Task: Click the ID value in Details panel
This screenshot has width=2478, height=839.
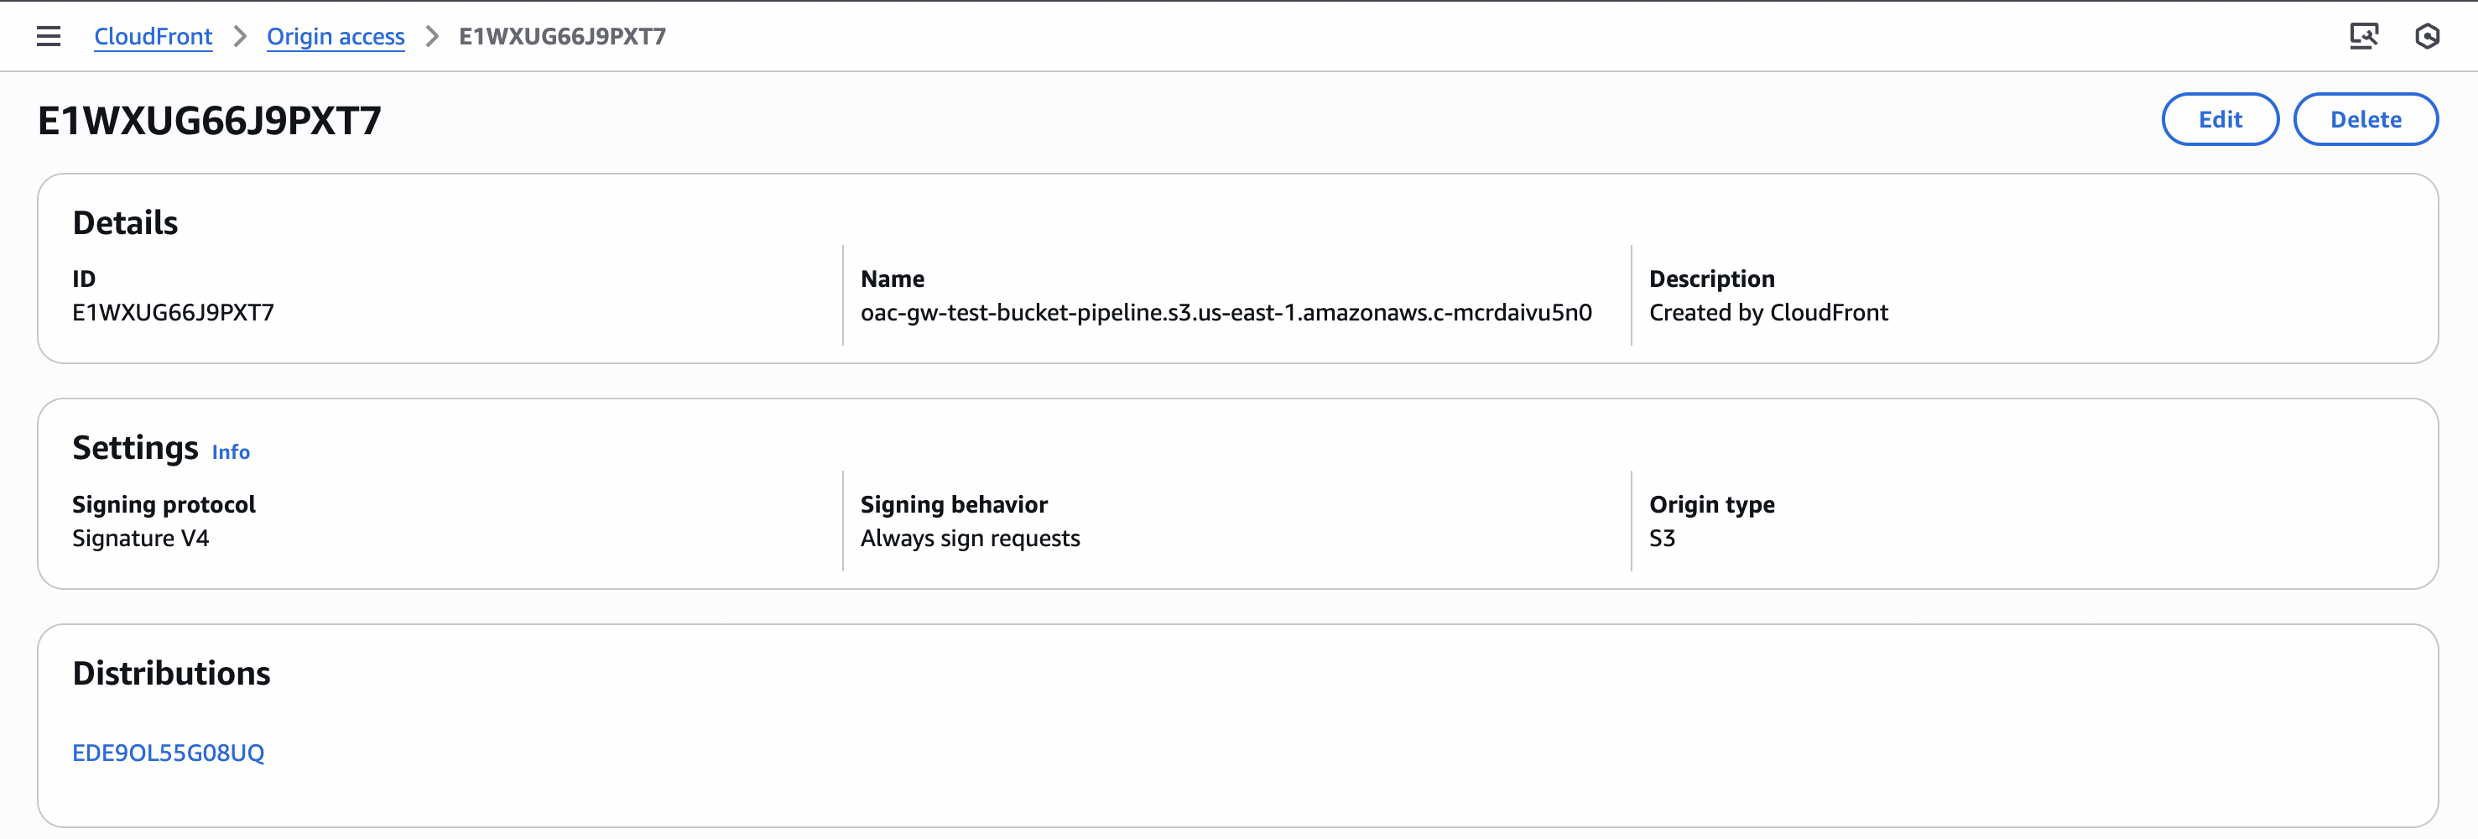Action: (x=173, y=313)
